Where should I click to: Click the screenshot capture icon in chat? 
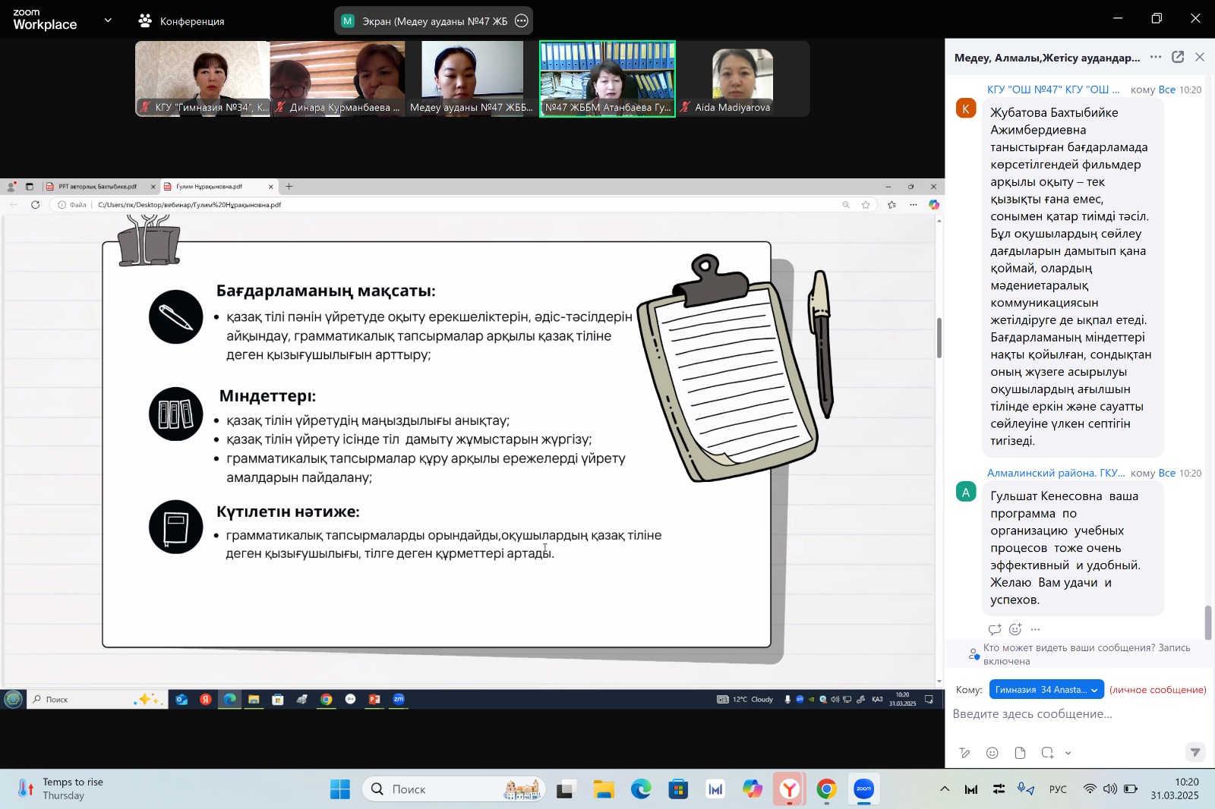(x=1047, y=753)
